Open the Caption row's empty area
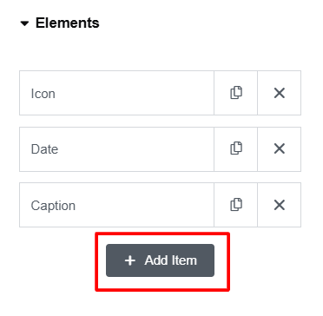 [x=145, y=205]
